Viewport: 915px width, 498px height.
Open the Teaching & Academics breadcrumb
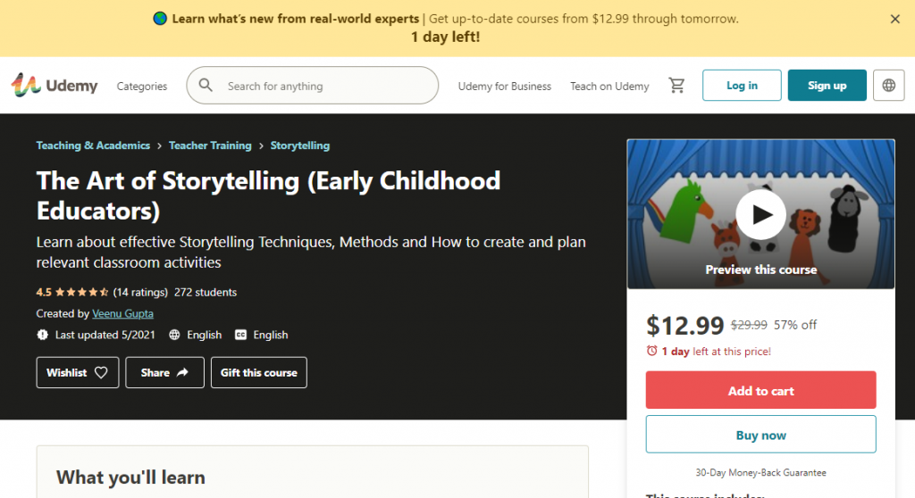[x=93, y=145]
